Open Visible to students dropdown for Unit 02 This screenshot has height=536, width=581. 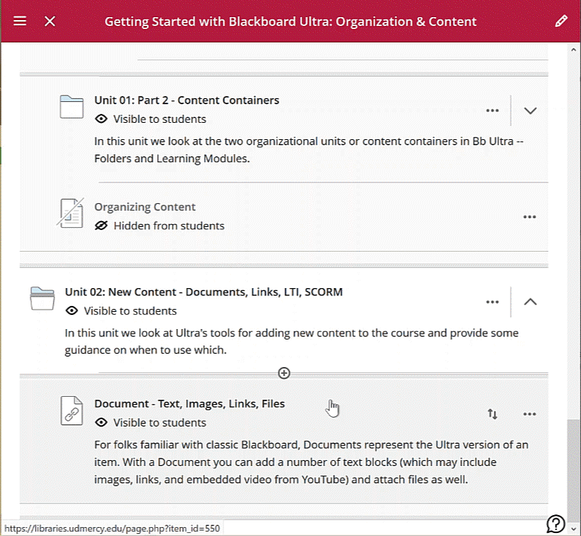click(x=130, y=310)
